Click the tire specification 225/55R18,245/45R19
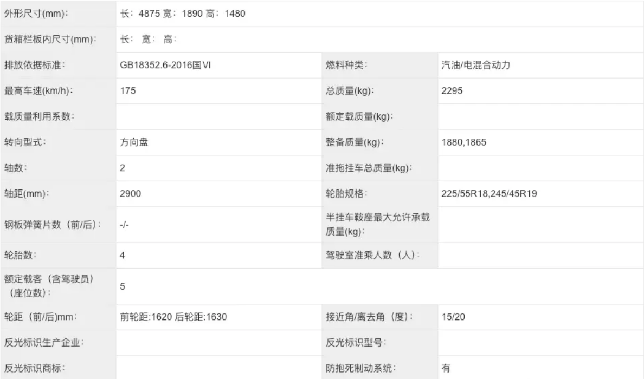The image size is (644, 379). [x=489, y=194]
